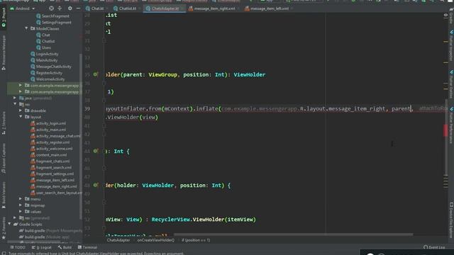
Task: Expand the second com.example.messengerapp test package
Action: click(x=21, y=91)
